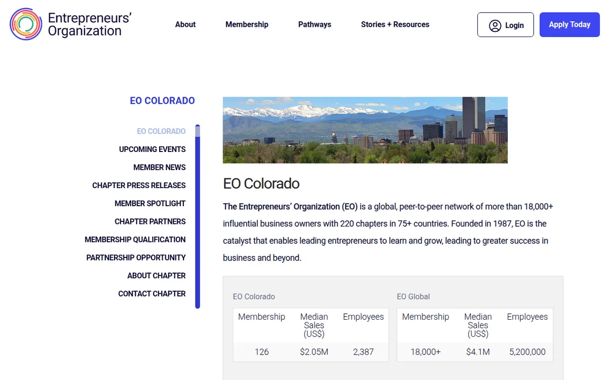Click the $4.1M median sales value
This screenshot has width=608, height=380.
[x=478, y=352]
